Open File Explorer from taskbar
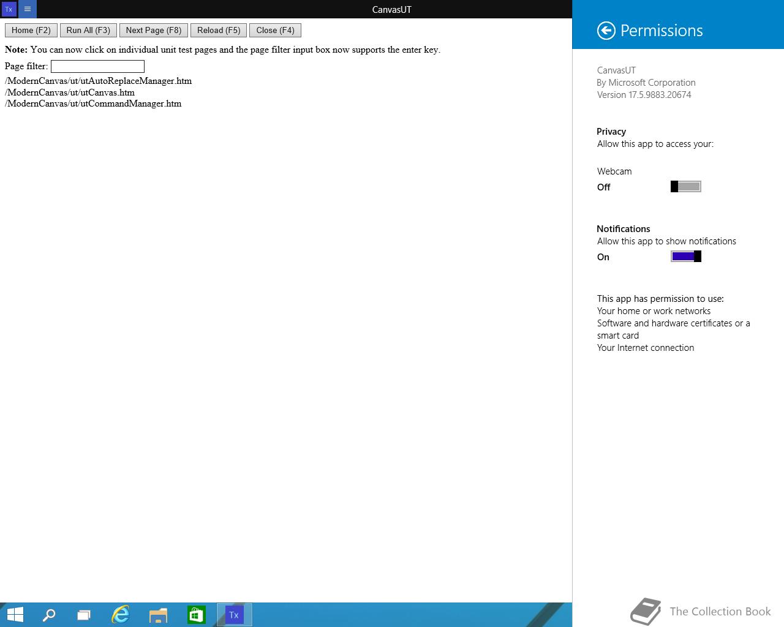784x627 pixels. (x=158, y=615)
